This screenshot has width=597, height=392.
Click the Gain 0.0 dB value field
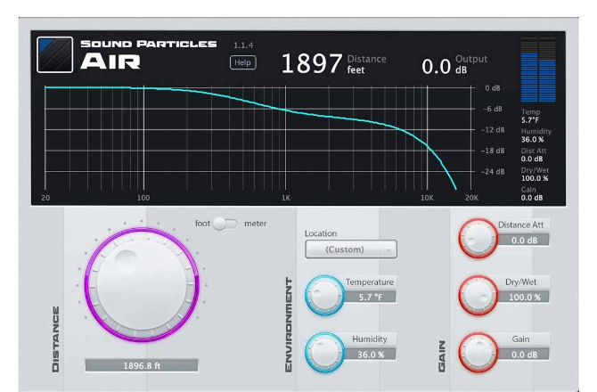point(522,354)
